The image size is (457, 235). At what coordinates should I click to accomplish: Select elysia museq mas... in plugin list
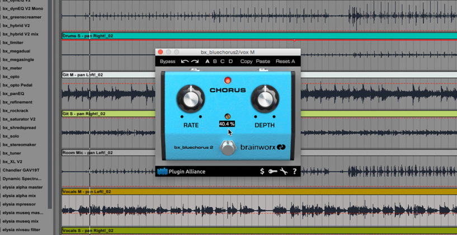pyautogui.click(x=23, y=213)
